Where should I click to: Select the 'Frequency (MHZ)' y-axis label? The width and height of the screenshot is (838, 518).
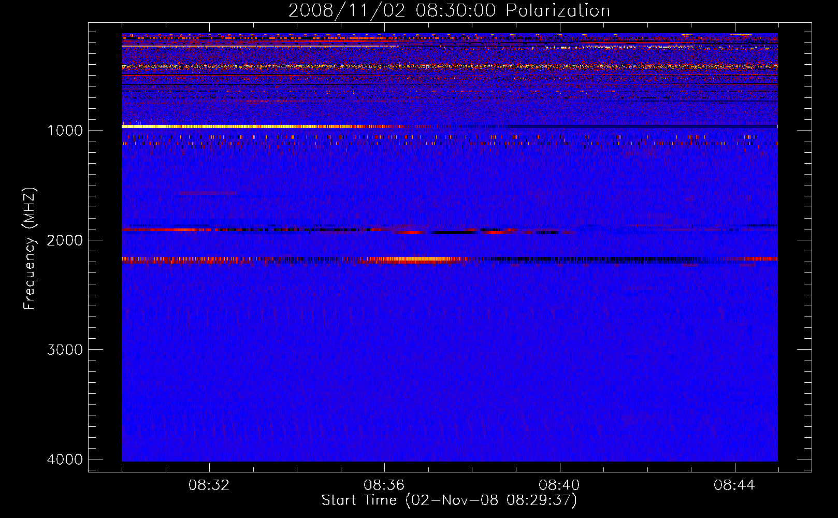click(30, 249)
